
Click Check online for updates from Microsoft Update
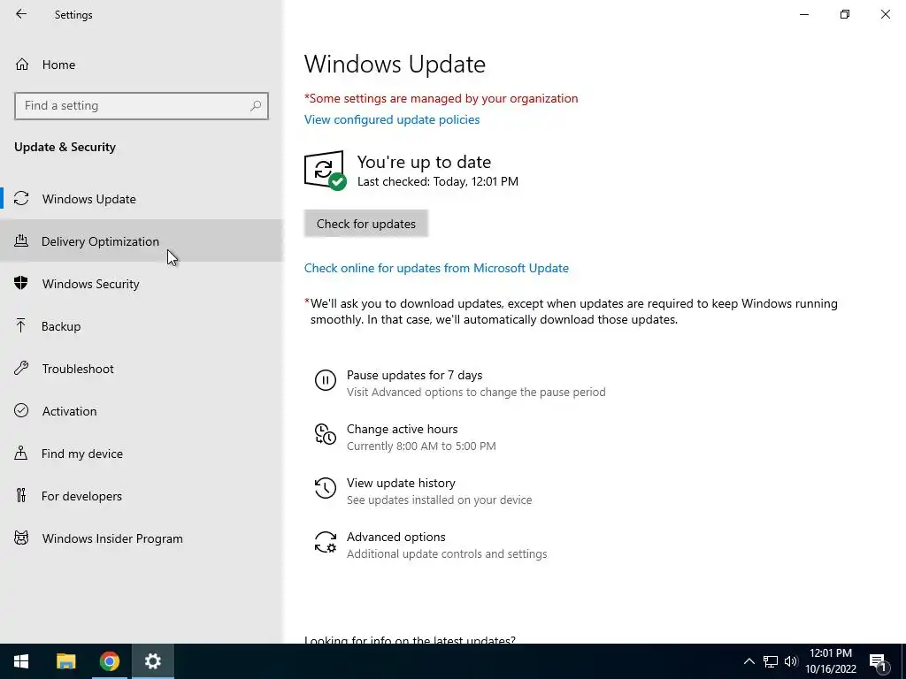(x=436, y=268)
